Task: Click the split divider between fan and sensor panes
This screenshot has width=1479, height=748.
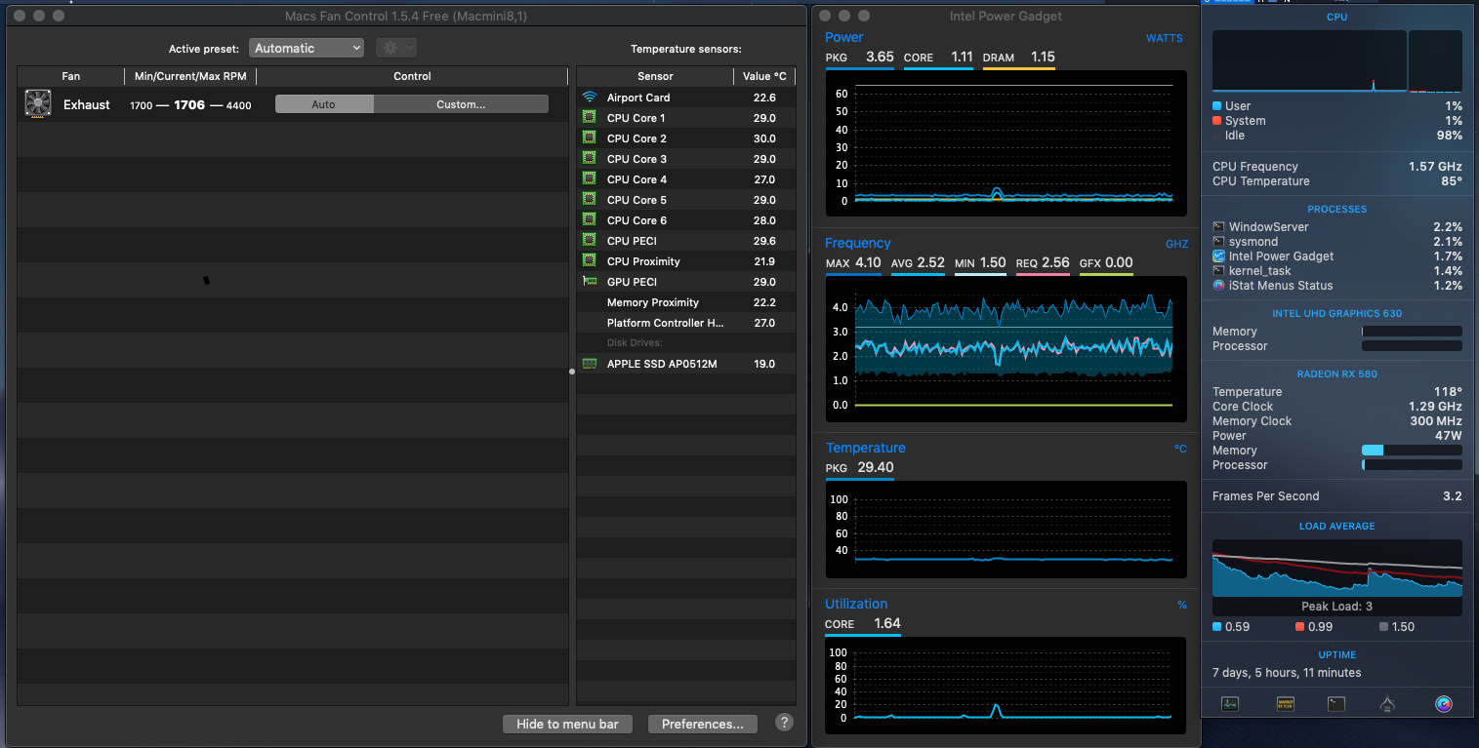Action: point(572,372)
